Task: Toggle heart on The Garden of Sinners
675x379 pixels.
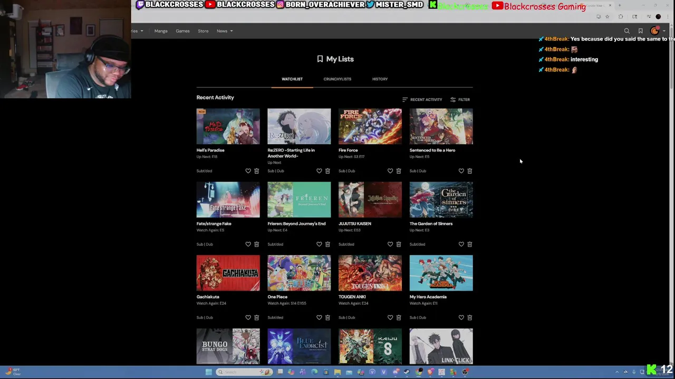Action: point(461,244)
